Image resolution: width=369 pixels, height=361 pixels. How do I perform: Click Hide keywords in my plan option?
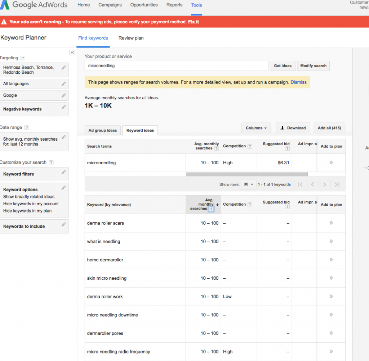tap(27, 211)
